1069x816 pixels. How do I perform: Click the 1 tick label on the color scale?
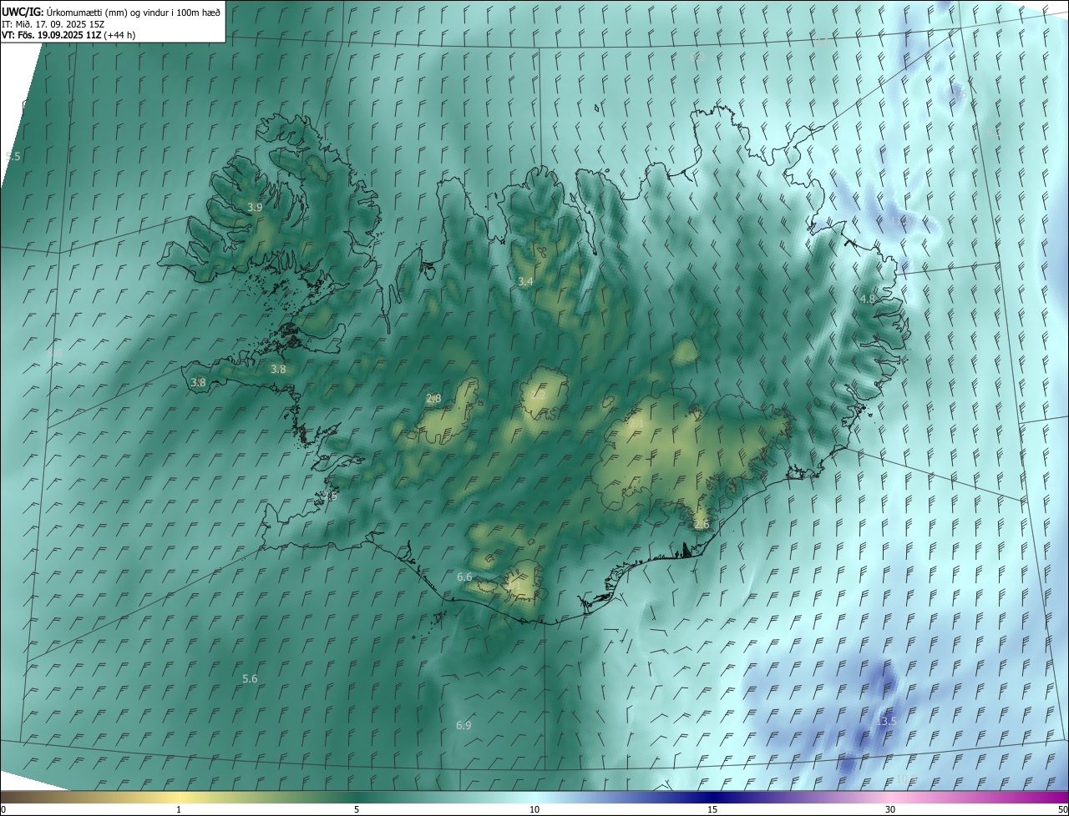(x=179, y=809)
